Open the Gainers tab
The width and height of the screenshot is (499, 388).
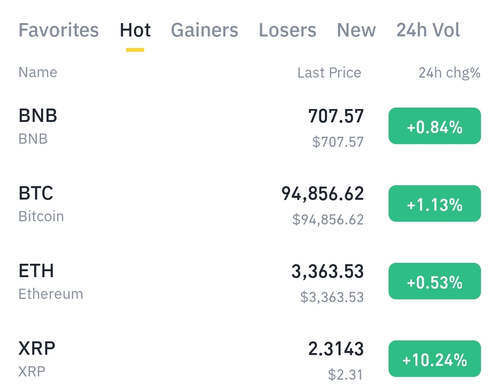[205, 30]
